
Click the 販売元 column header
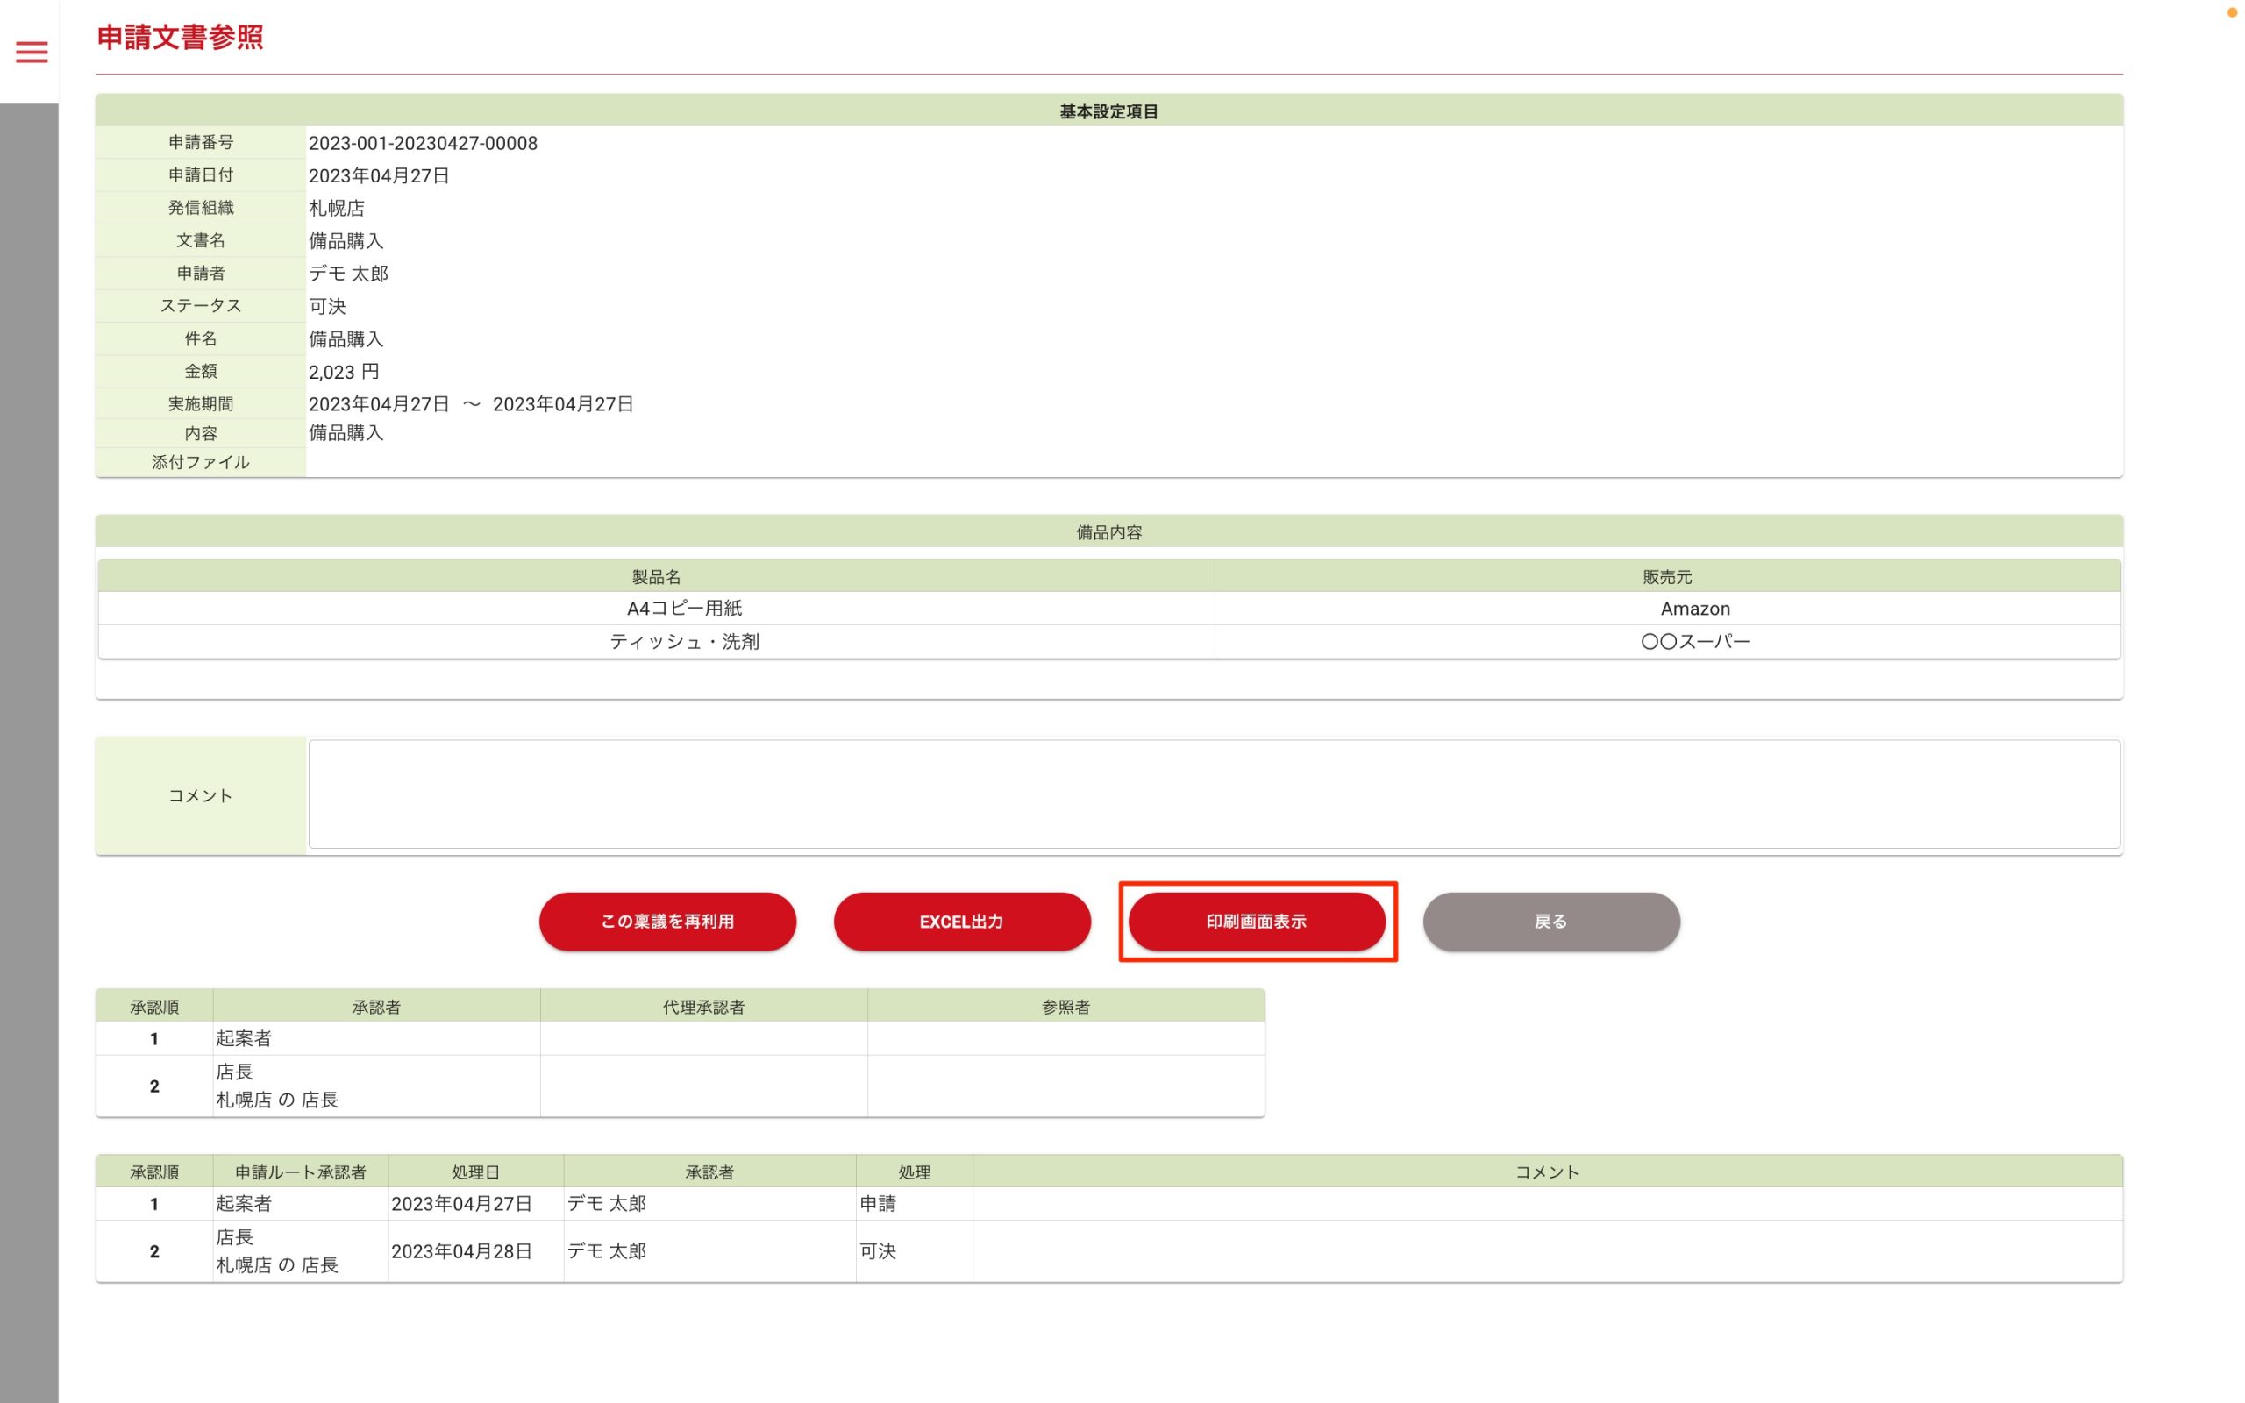(x=1666, y=576)
